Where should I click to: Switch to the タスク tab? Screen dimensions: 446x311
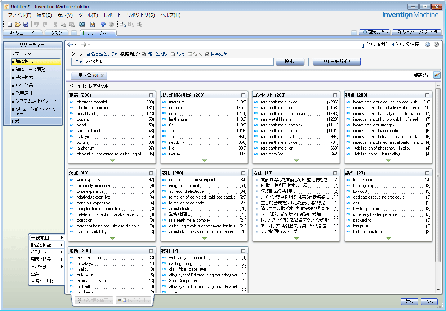click(56, 33)
